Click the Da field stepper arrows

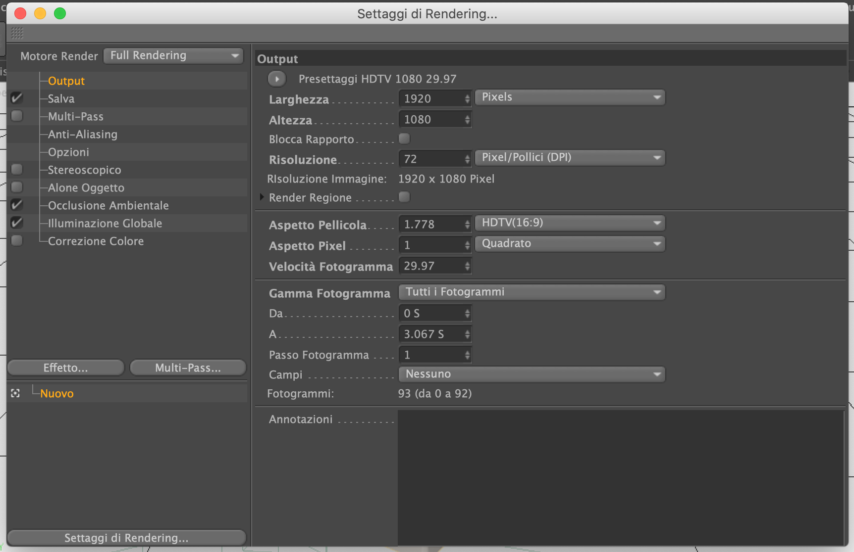point(467,313)
